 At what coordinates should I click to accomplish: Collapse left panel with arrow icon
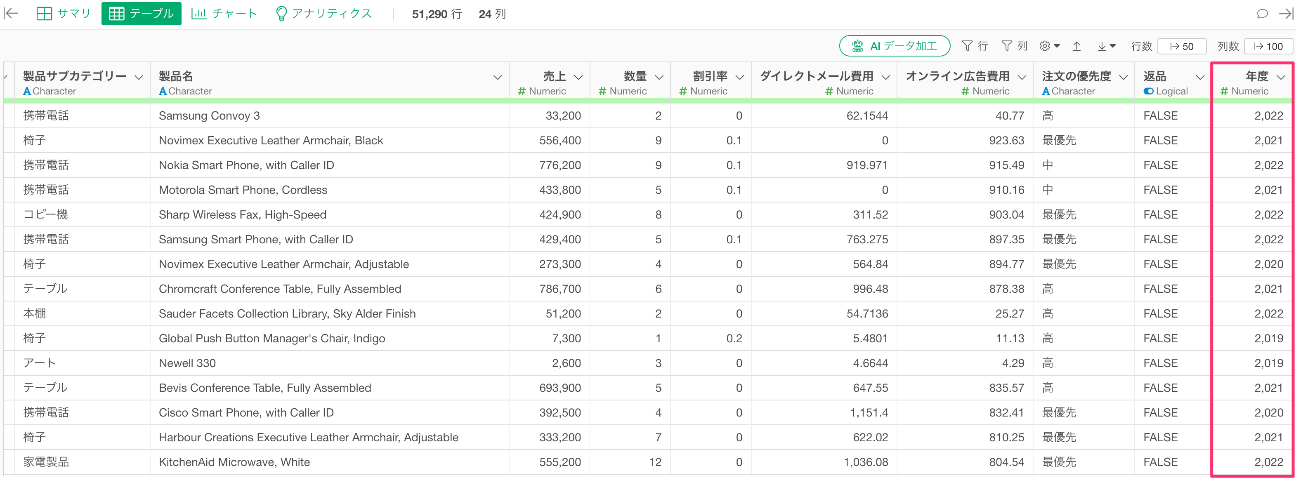(x=11, y=14)
